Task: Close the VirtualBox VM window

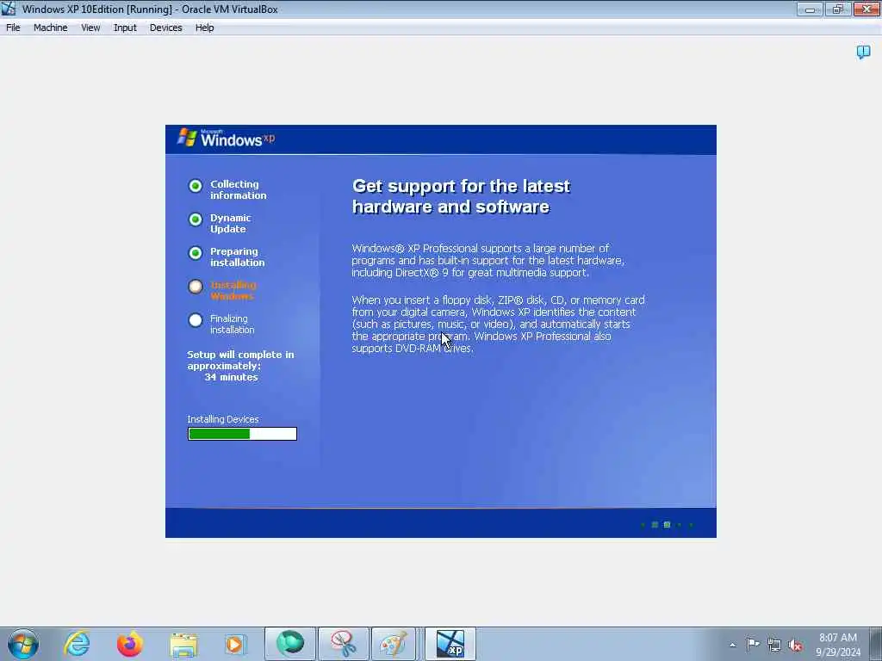Action: (x=866, y=9)
